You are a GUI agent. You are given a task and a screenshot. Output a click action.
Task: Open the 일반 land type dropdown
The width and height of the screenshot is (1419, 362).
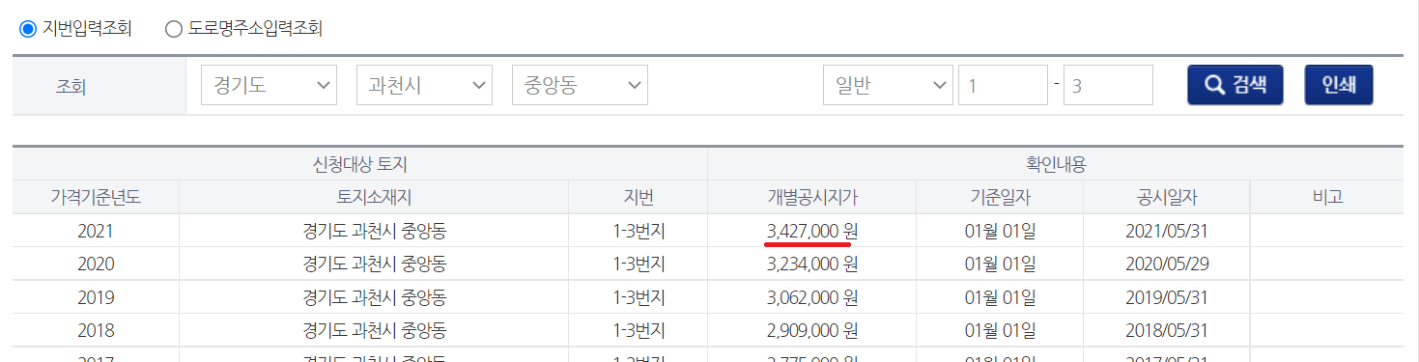(x=888, y=85)
